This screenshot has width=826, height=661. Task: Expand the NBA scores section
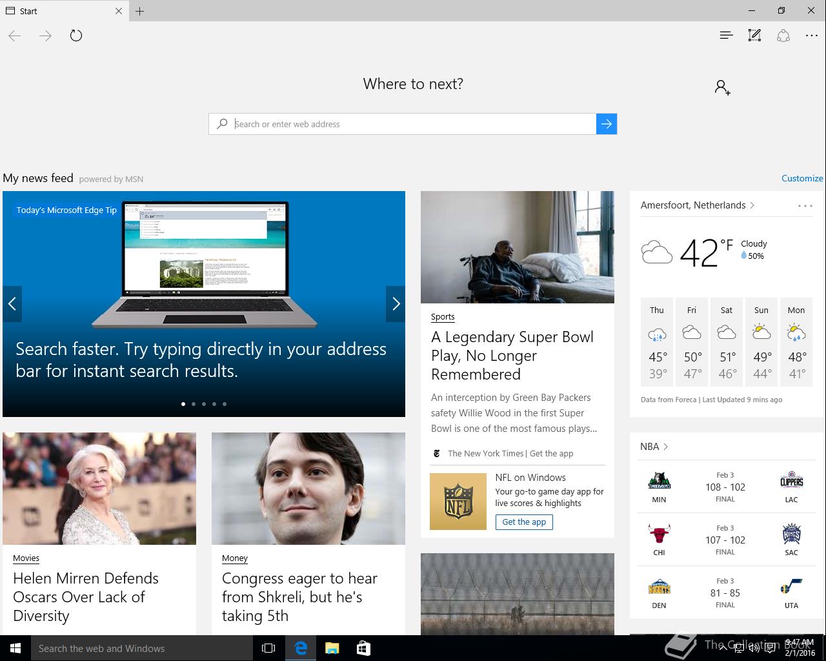click(x=654, y=447)
